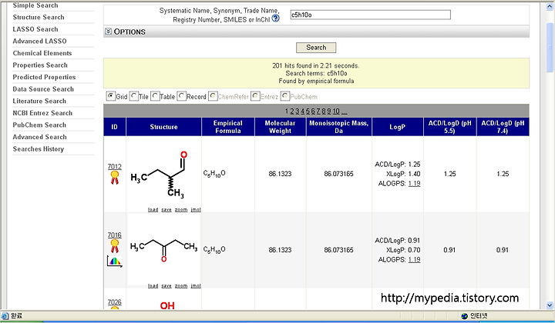The height and width of the screenshot is (323, 555).
Task: Click the Monoisotopic Mass column header
Action: [x=338, y=127]
